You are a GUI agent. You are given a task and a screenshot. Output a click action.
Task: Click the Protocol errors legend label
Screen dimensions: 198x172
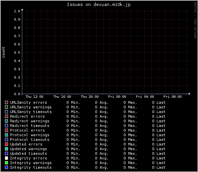(x=27, y=130)
